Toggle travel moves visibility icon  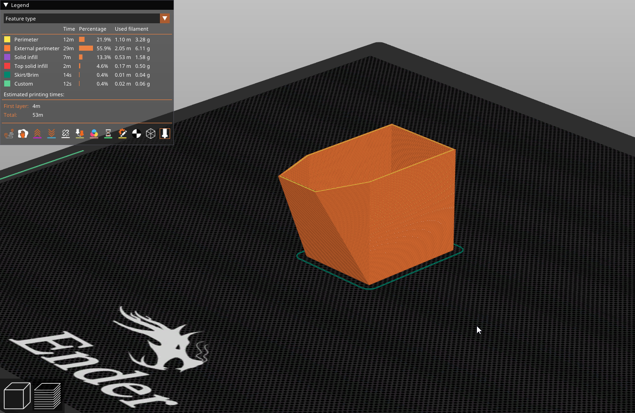(x=9, y=134)
